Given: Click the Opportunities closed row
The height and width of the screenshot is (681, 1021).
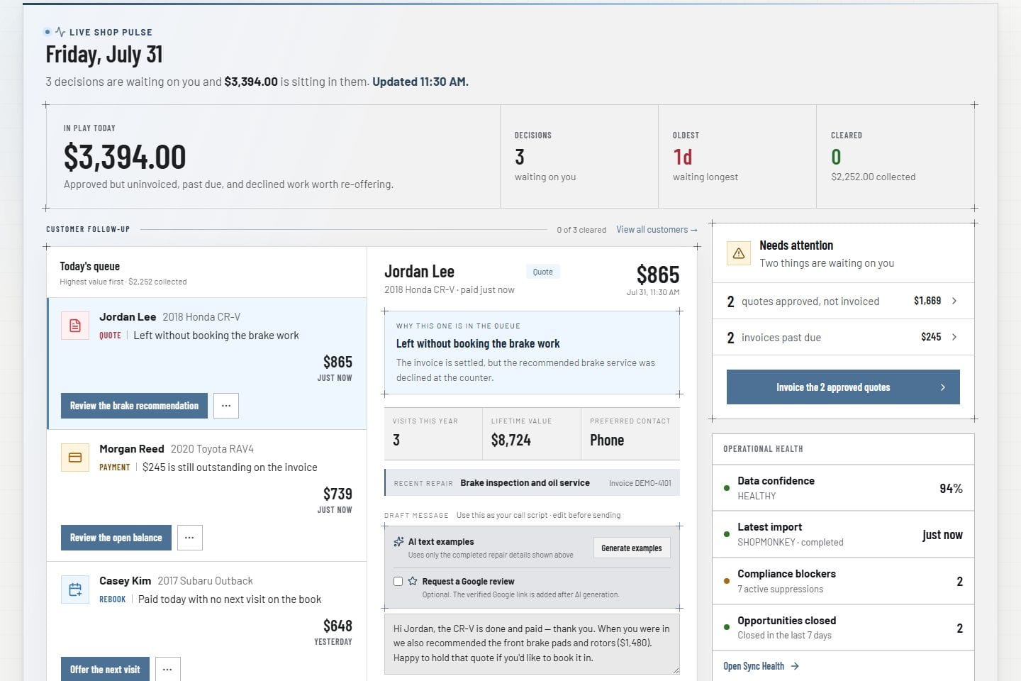Looking at the screenshot, I should pyautogui.click(x=843, y=628).
